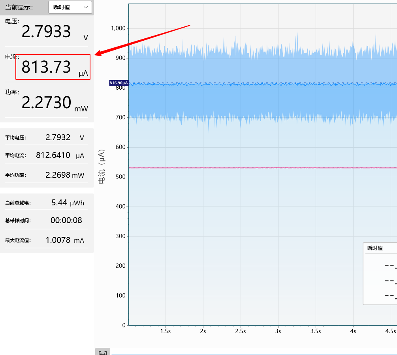Screen dimensions: 397x355
Task: Click the 瞬时值 header of the chart tooltip panel
Action: click(x=375, y=248)
